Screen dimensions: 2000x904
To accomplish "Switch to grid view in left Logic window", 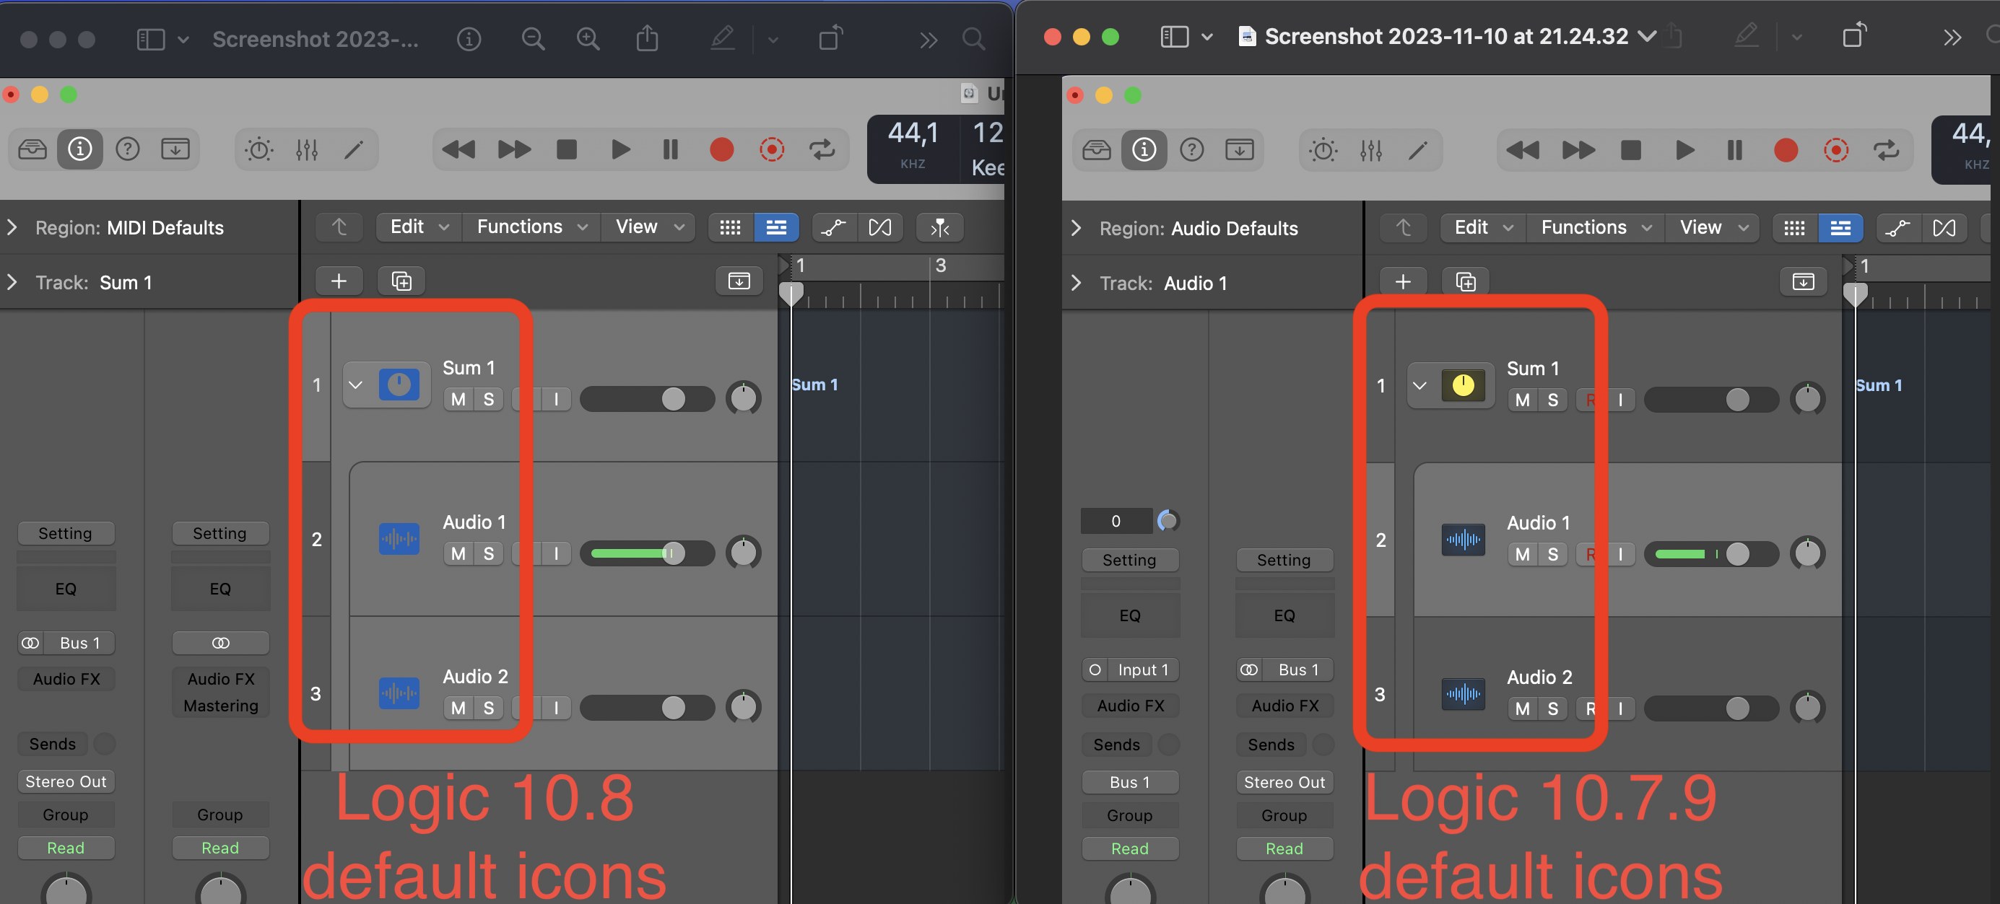I will pos(730,227).
